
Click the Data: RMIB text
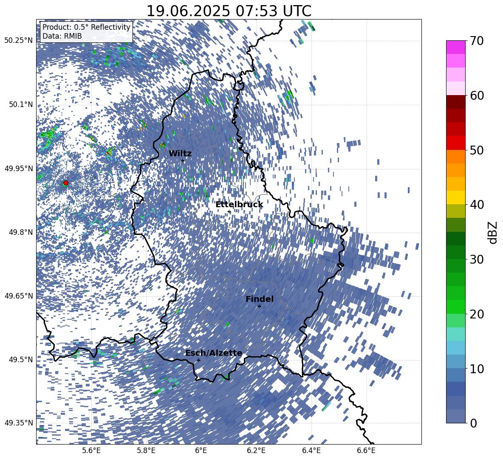click(x=62, y=36)
